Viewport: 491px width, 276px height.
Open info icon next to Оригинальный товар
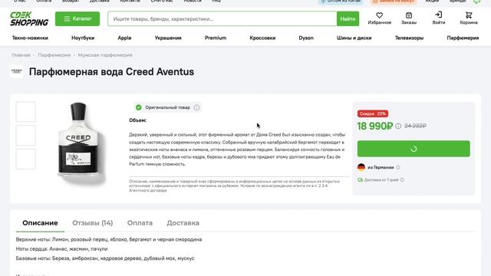(x=196, y=107)
